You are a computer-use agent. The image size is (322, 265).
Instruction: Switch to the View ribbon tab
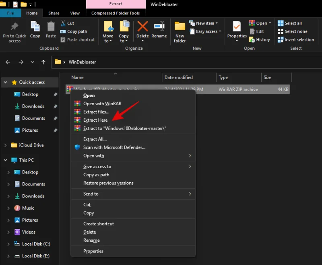tap(75, 13)
